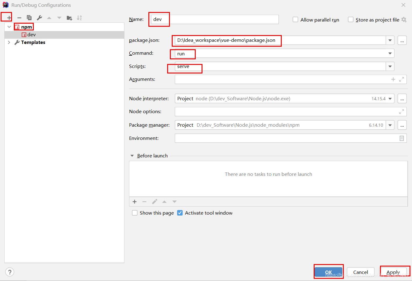
Task: Click the IntelliJ logo in the title bar
Action: coord(6,5)
